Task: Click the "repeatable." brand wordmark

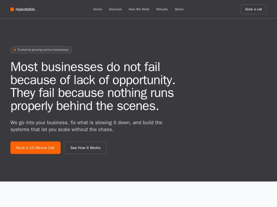Action: tap(26, 9)
